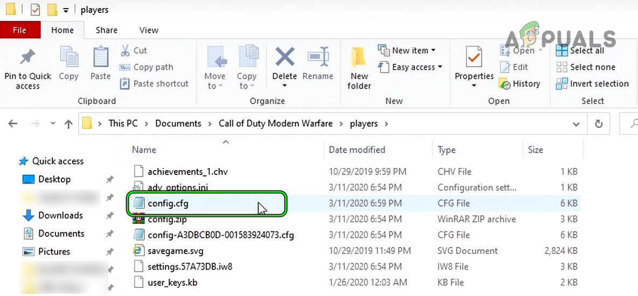This screenshot has height=296, width=638.
Task: Click New folder quick access toolbar icon
Action: pyautogui.click(x=52, y=9)
